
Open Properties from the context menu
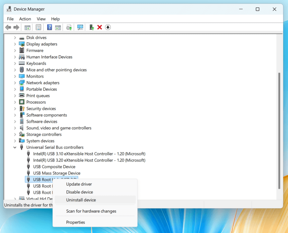[76, 222]
